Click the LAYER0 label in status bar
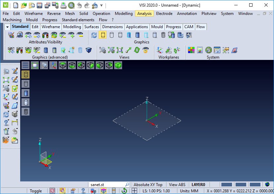Image resolution: width=274 pixels, height=194 pixels. (198, 184)
